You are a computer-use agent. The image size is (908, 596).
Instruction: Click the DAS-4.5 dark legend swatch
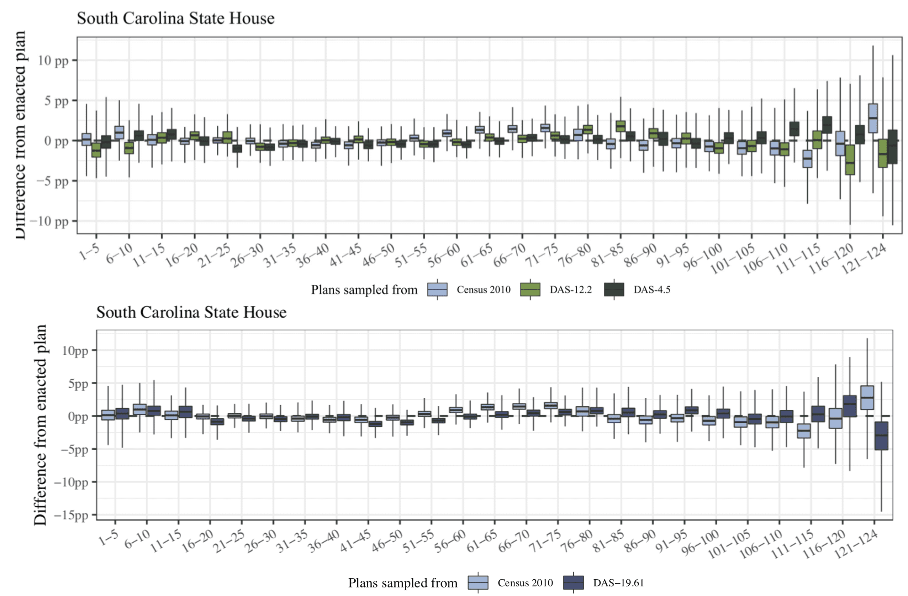pyautogui.click(x=614, y=289)
